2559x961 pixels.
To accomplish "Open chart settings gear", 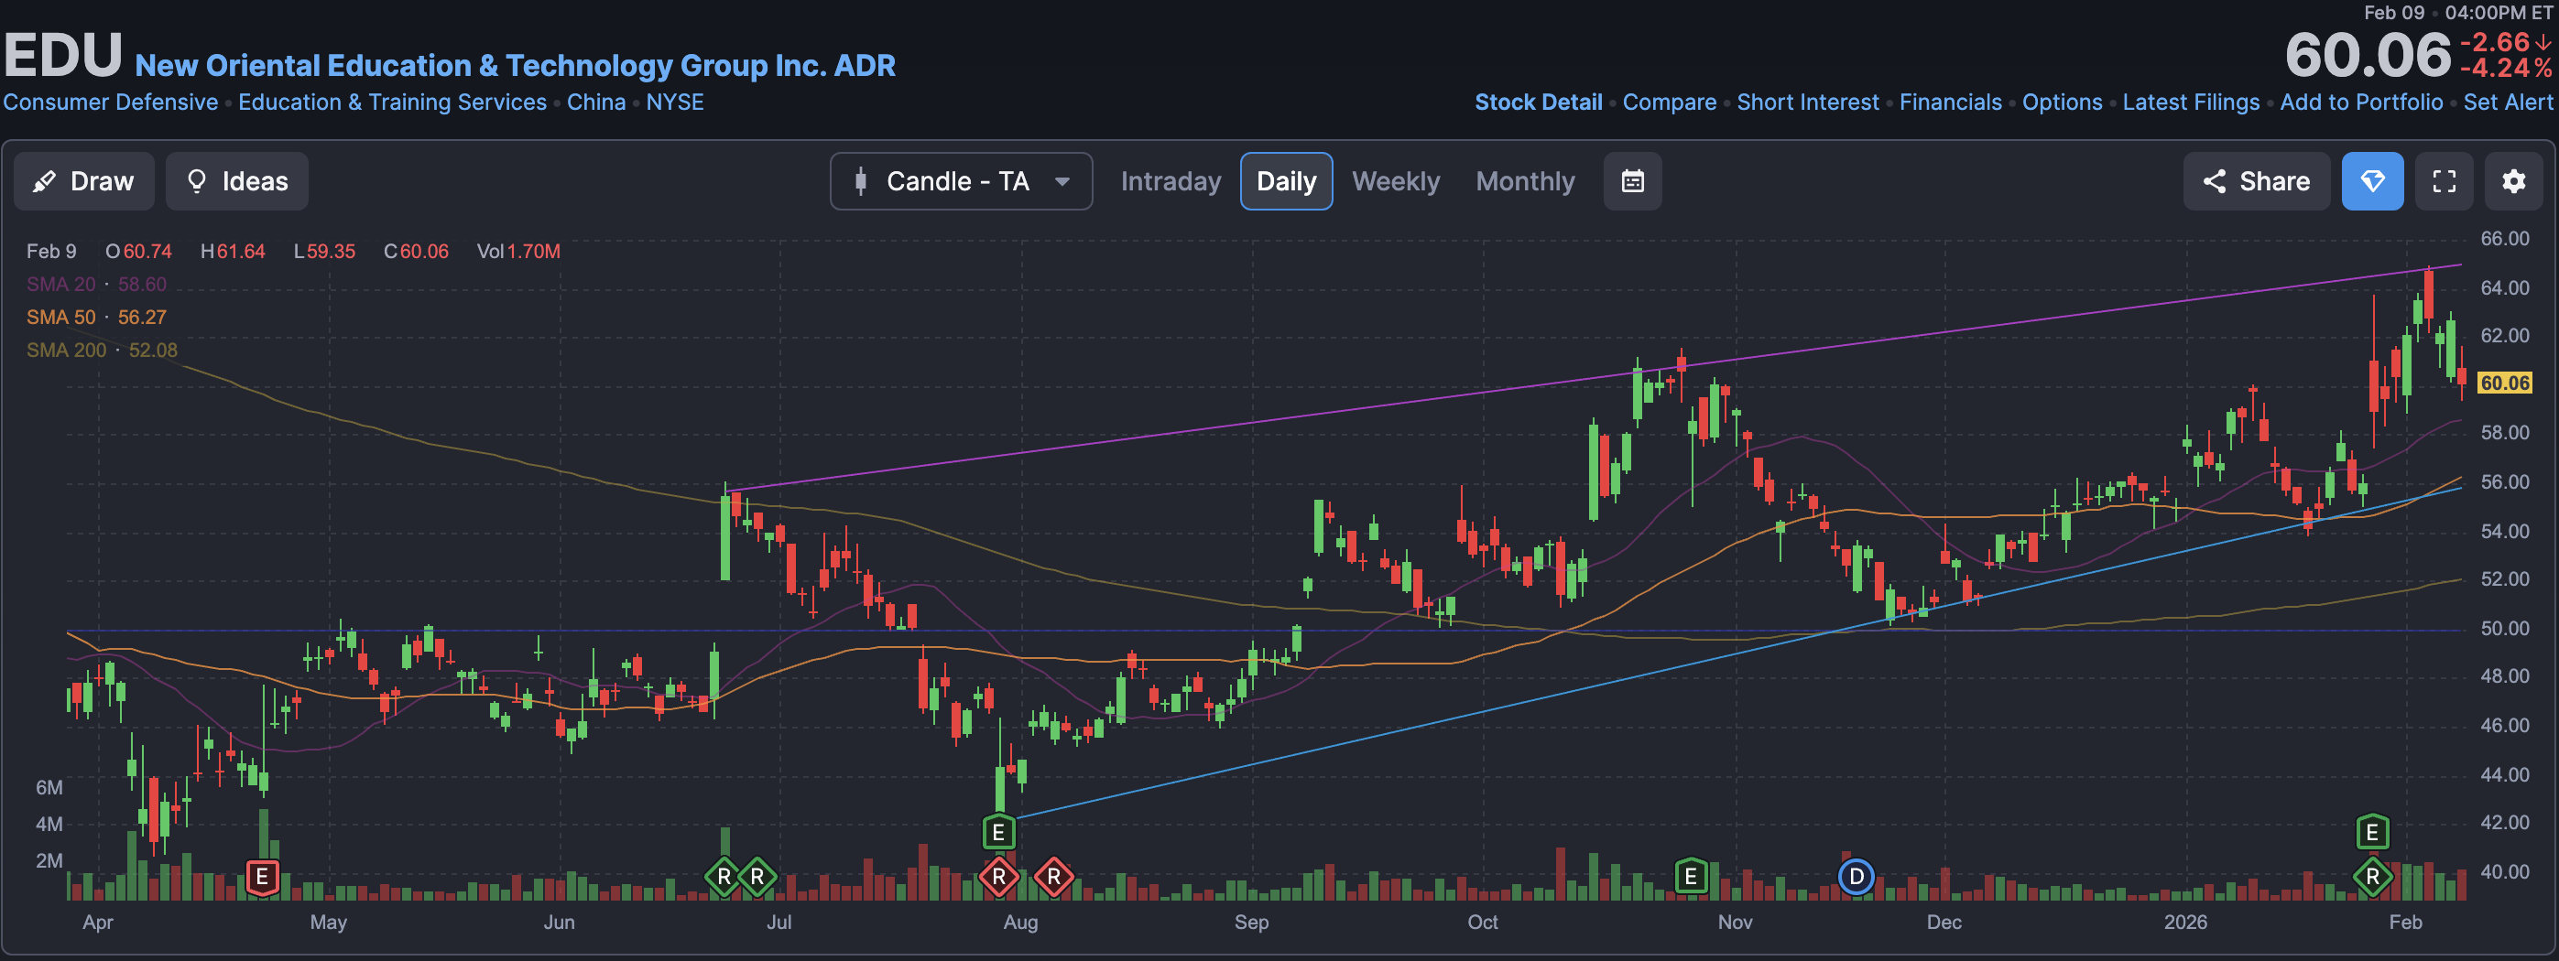I will coord(2513,180).
